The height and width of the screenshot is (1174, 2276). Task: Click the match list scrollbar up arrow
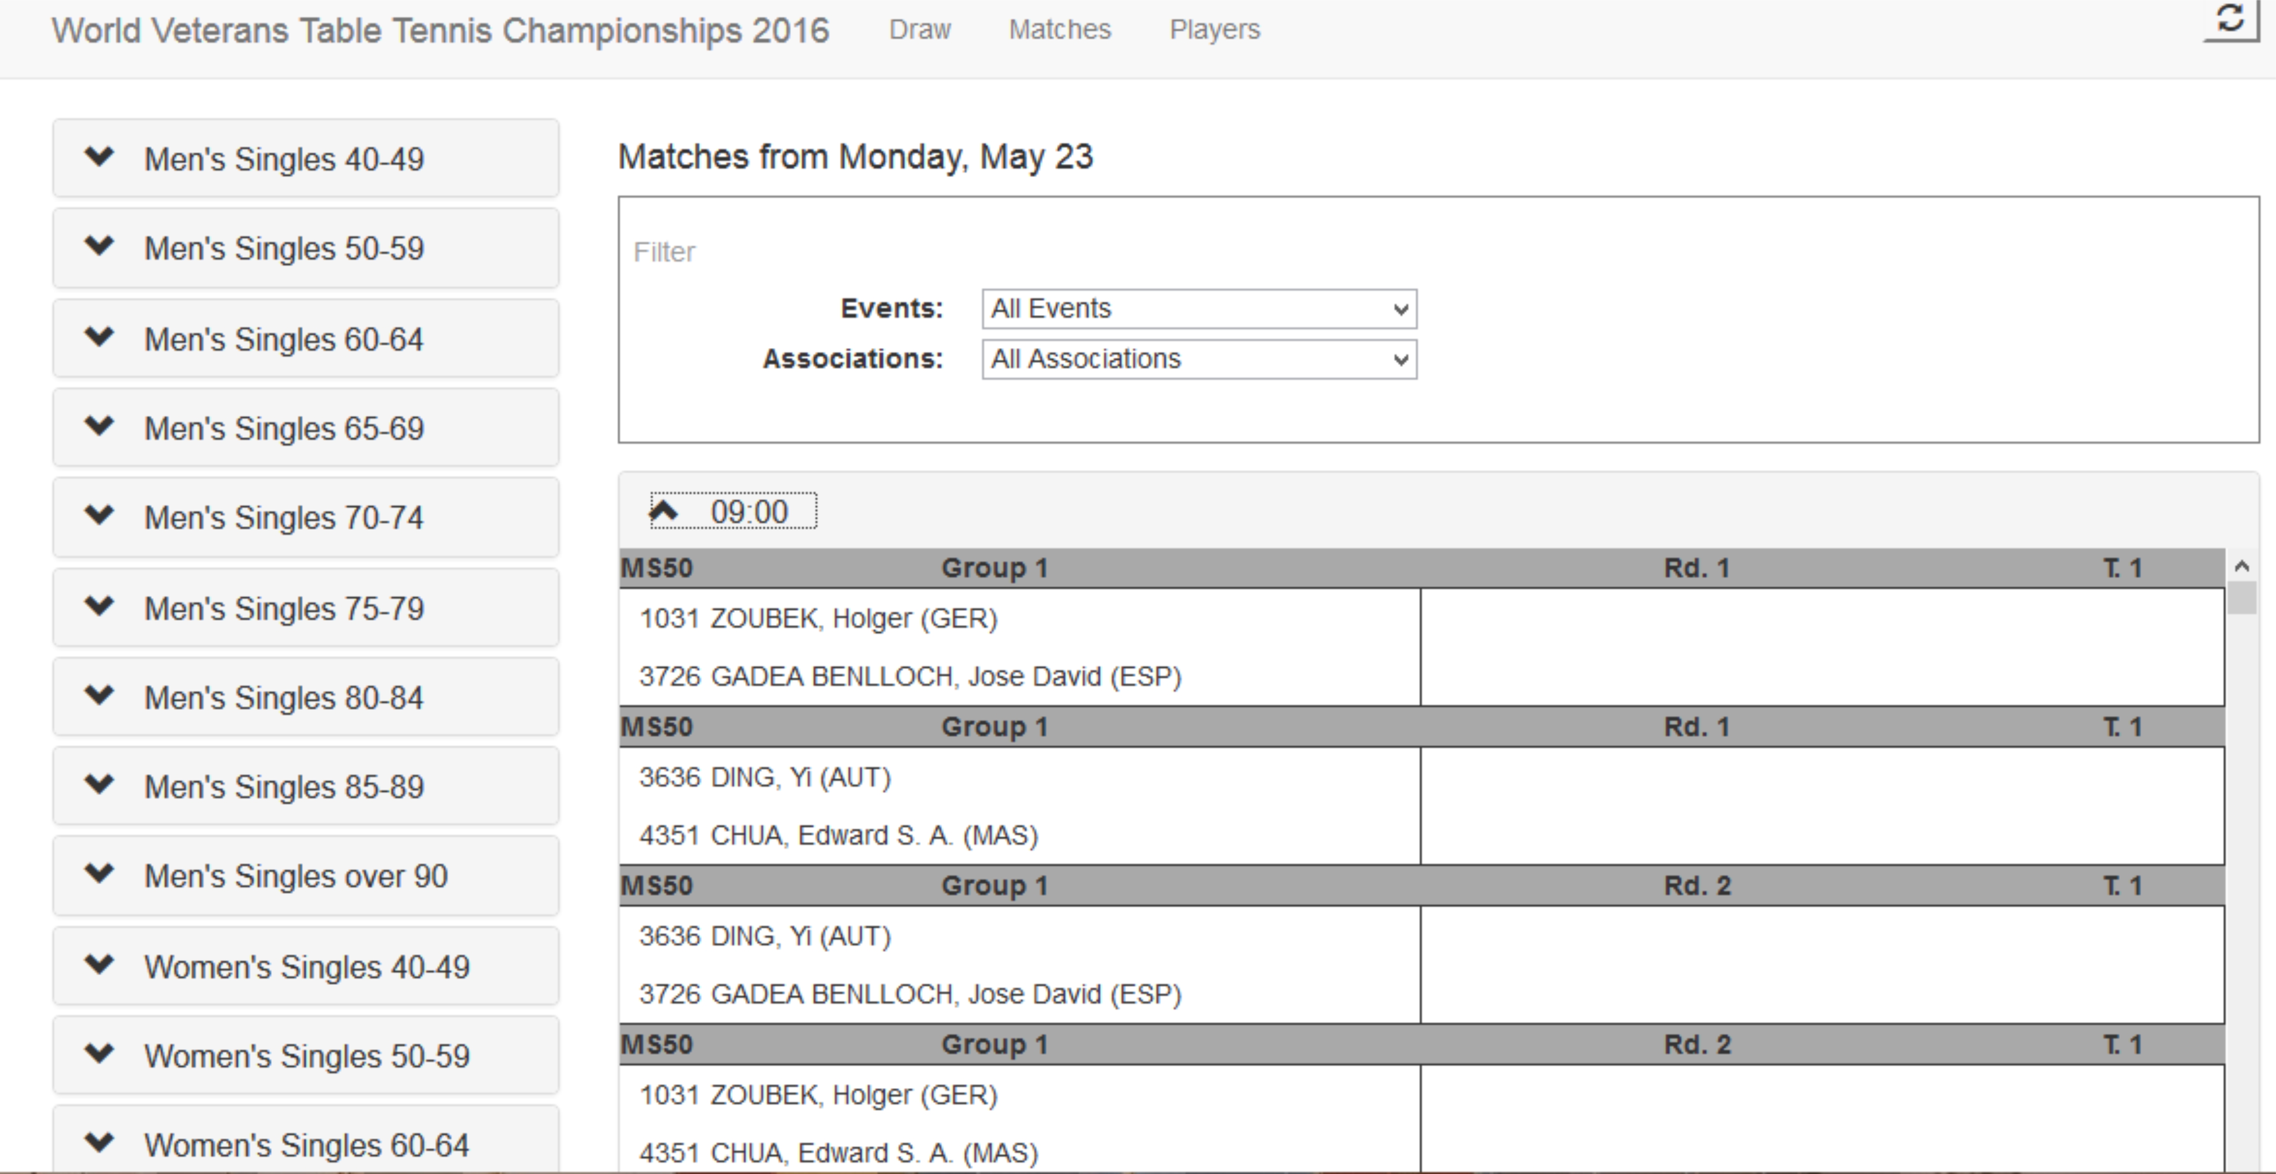[x=2242, y=566]
